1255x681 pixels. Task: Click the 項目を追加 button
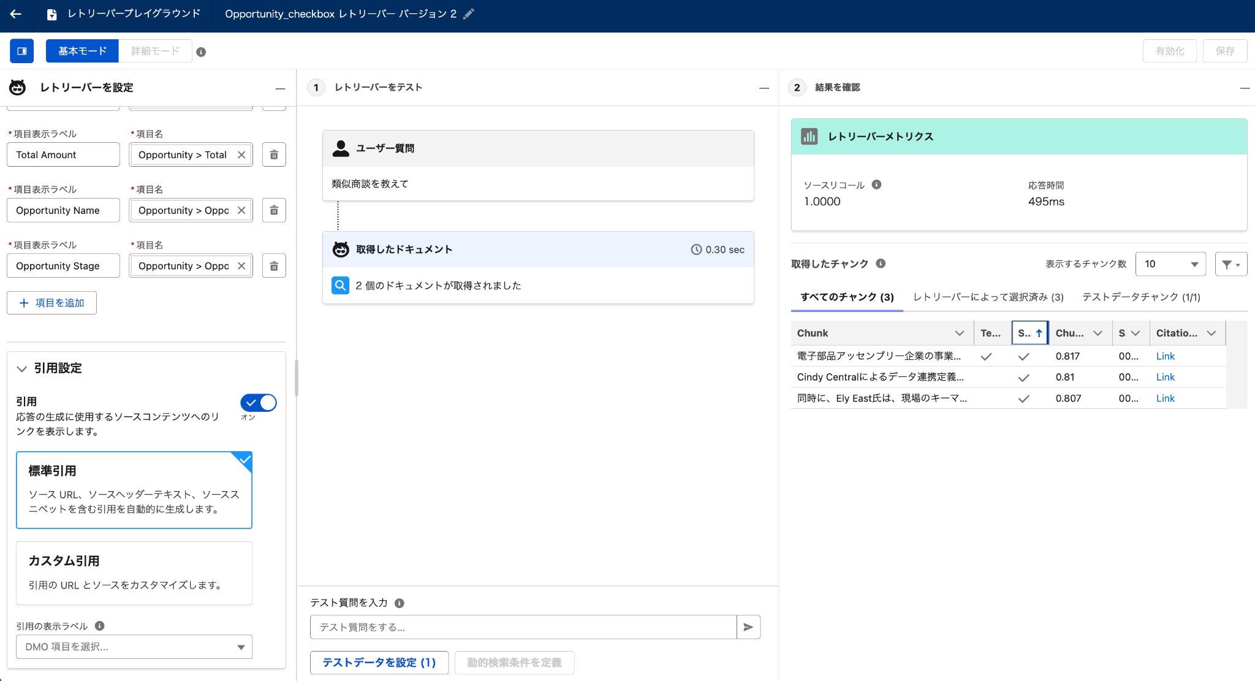pyautogui.click(x=51, y=303)
